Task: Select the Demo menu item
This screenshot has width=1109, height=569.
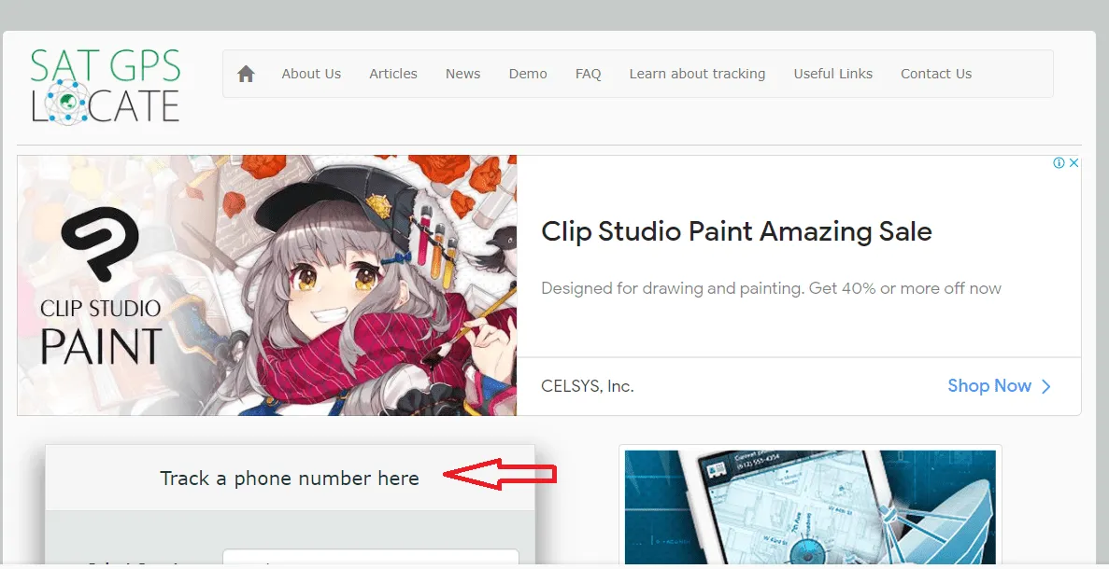Action: (528, 74)
